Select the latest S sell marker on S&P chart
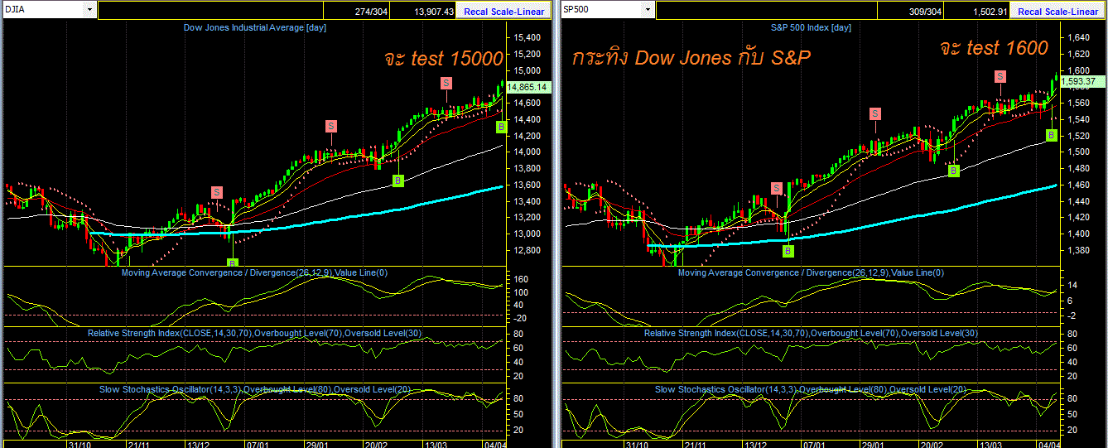The height and width of the screenshot is (448, 1108). (1000, 76)
